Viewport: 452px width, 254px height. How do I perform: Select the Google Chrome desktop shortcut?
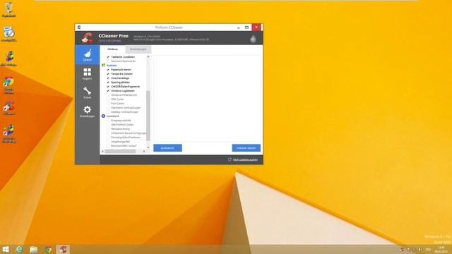pos(9,85)
